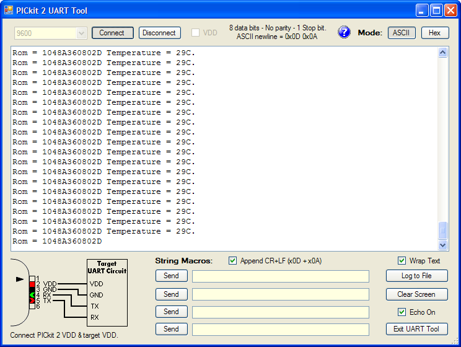This screenshot has width=461, height=347.
Task: Click the Disconnect button
Action: tap(160, 33)
